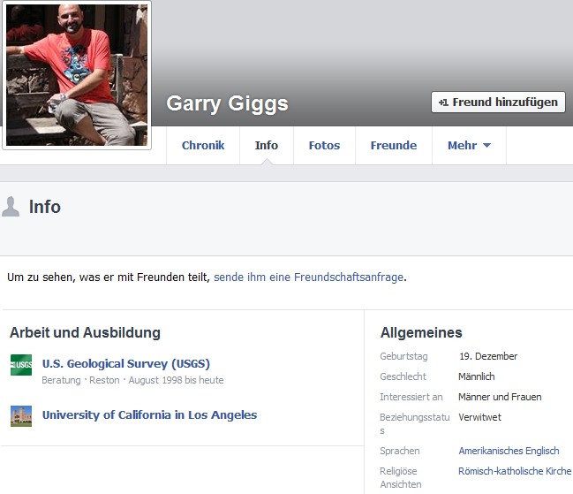Click the USGS logo icon
This screenshot has height=494, width=573.
pyautogui.click(x=21, y=365)
